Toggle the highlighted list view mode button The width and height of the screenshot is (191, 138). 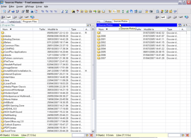pos(114,11)
